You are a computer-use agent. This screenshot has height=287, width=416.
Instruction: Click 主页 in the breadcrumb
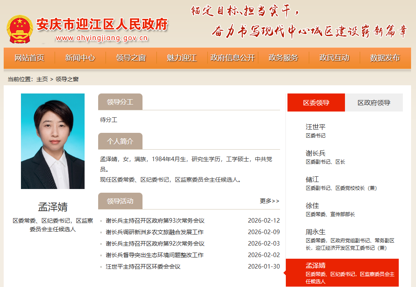coord(42,79)
